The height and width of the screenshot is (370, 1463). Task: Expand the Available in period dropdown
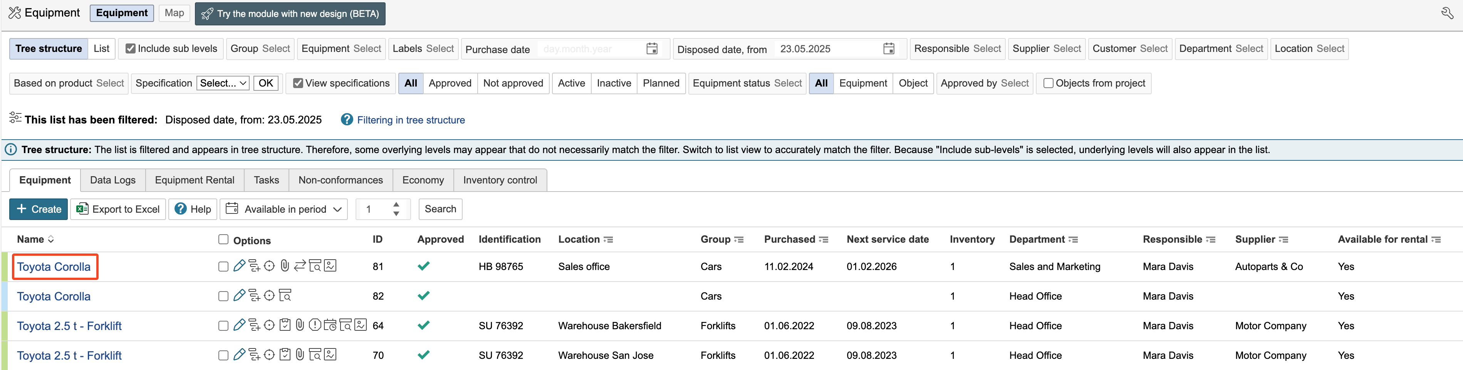[x=284, y=209]
